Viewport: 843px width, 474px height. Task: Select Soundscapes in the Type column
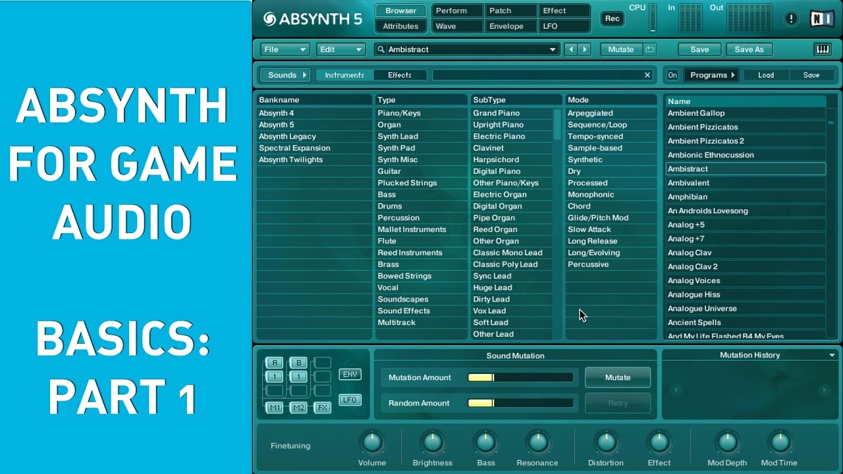point(421,300)
